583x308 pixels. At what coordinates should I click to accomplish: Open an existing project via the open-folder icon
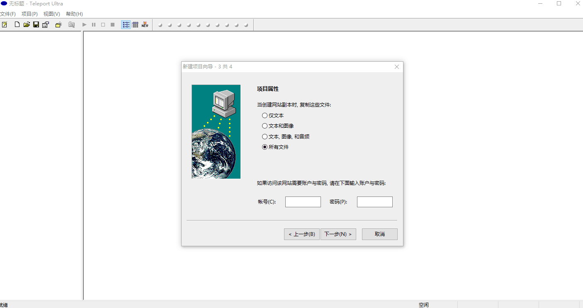coord(26,24)
